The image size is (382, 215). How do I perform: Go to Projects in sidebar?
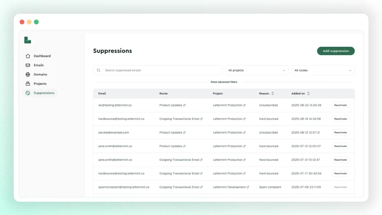pos(40,83)
